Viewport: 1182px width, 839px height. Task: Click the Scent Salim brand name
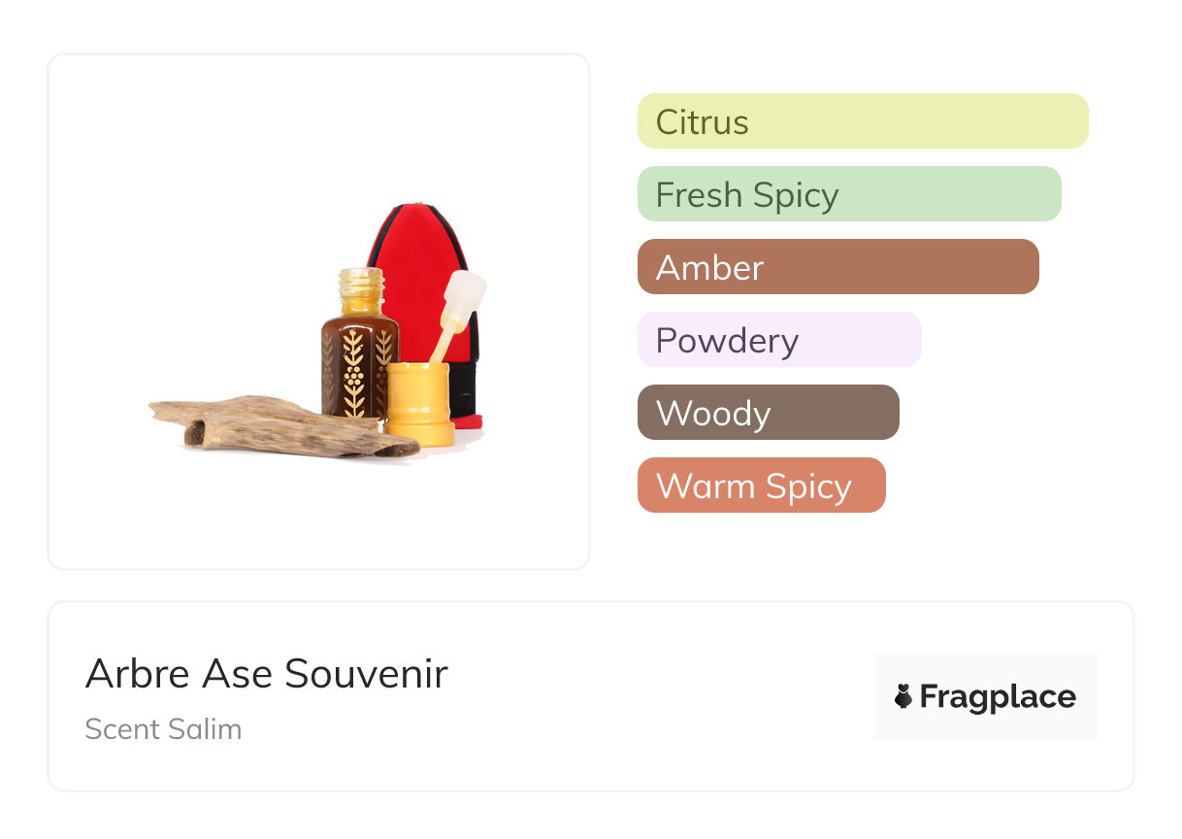(x=163, y=728)
